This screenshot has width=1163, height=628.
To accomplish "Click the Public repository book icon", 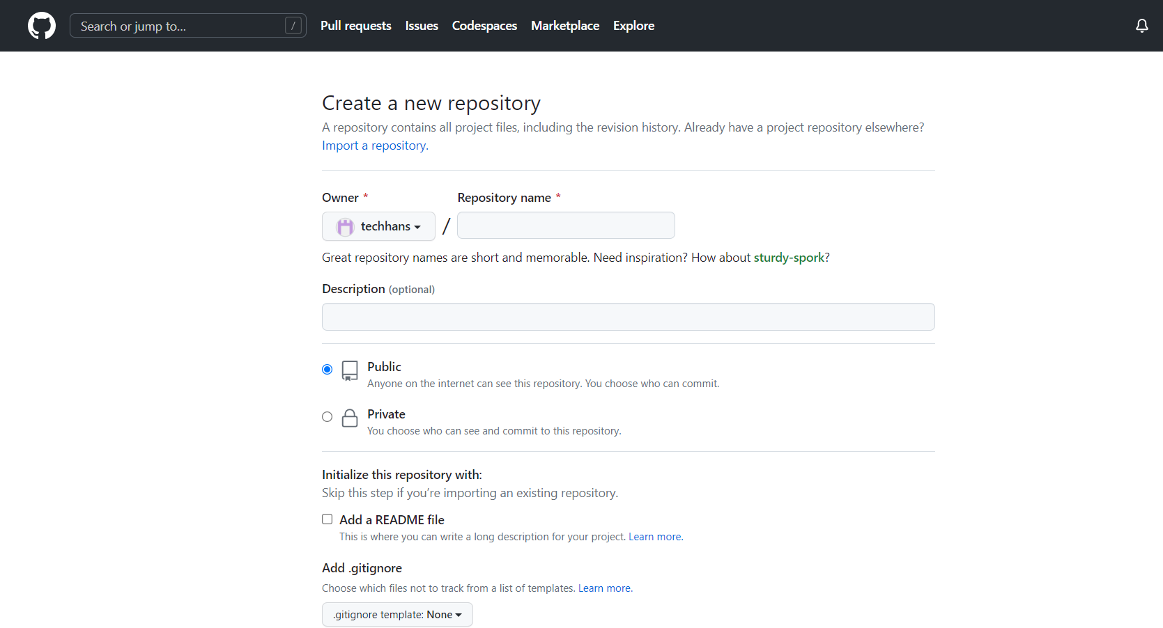I will 350,370.
